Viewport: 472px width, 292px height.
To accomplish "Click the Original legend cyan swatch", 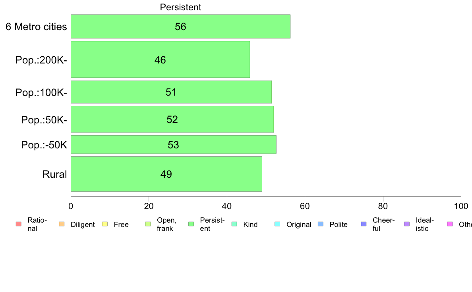I will [278, 224].
